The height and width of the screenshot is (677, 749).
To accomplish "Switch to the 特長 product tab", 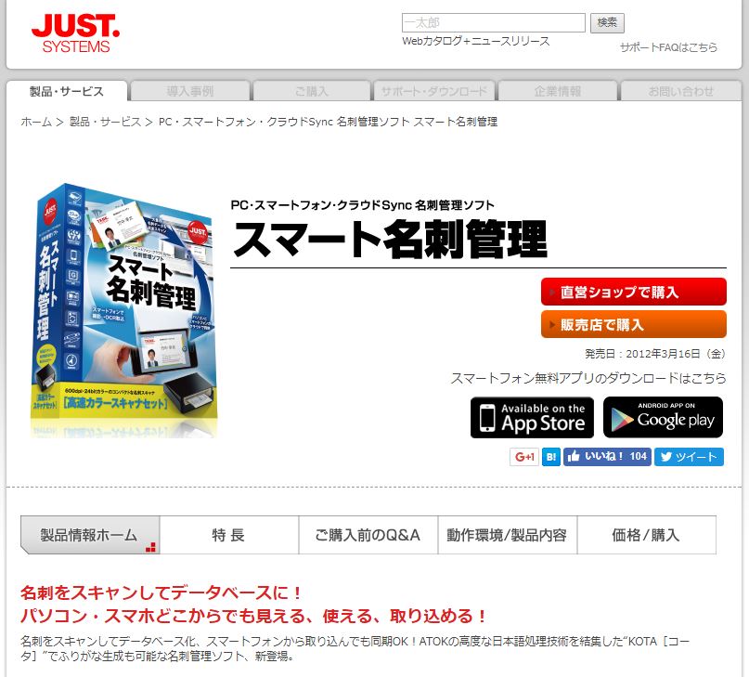I will coord(229,535).
